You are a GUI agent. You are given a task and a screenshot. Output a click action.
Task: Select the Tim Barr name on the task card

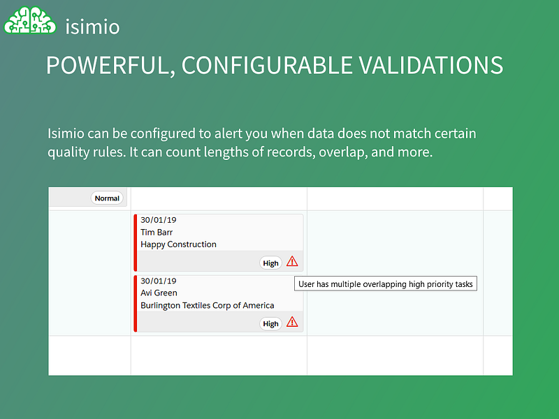click(x=157, y=233)
